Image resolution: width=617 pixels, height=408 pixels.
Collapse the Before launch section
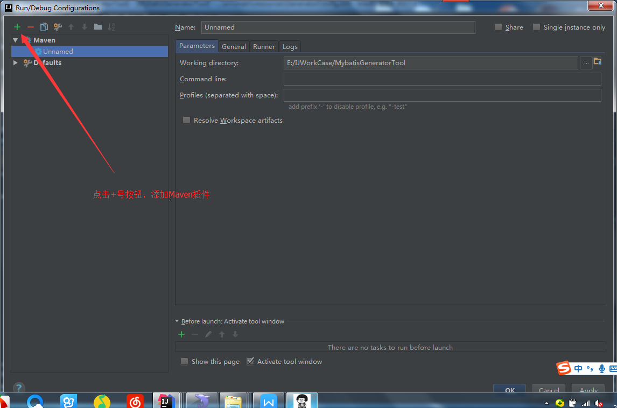click(x=177, y=321)
